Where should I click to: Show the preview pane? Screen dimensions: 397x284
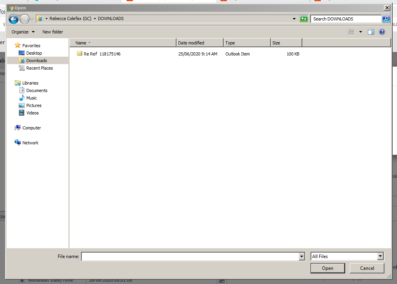click(x=371, y=32)
